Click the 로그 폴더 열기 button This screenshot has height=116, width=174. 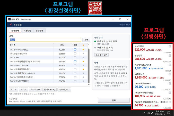tap(101, 55)
